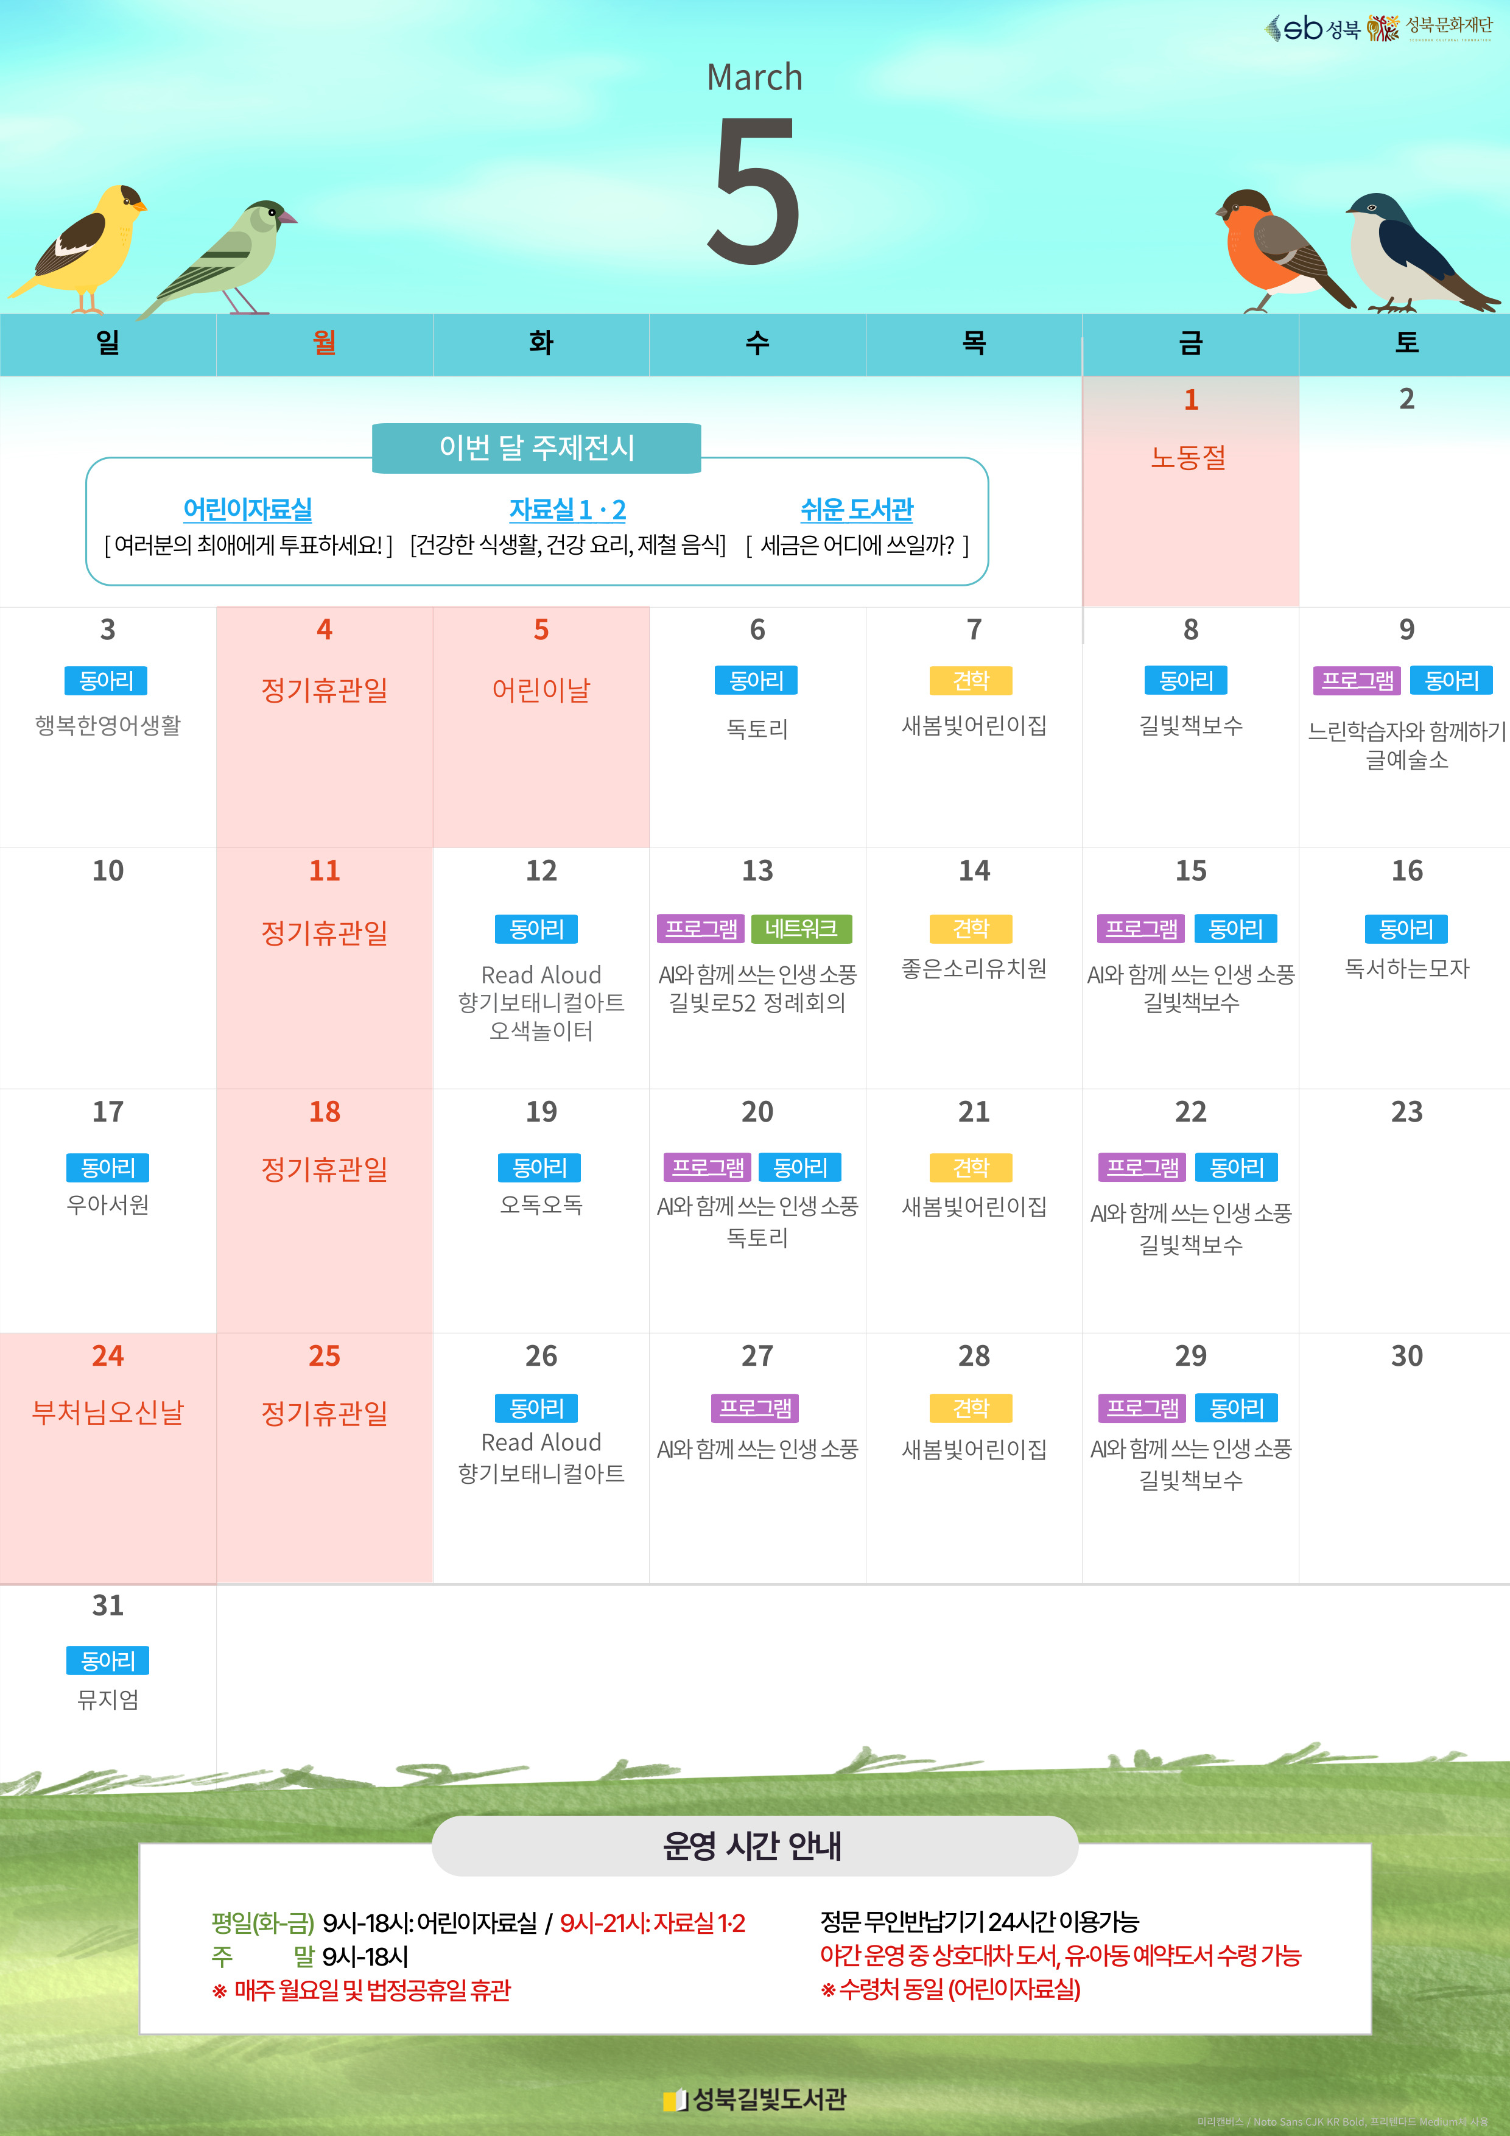Click the 견학 yellow tag on the 7th

tap(971, 681)
